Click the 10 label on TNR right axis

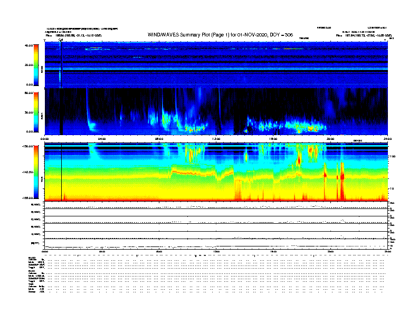(392, 188)
